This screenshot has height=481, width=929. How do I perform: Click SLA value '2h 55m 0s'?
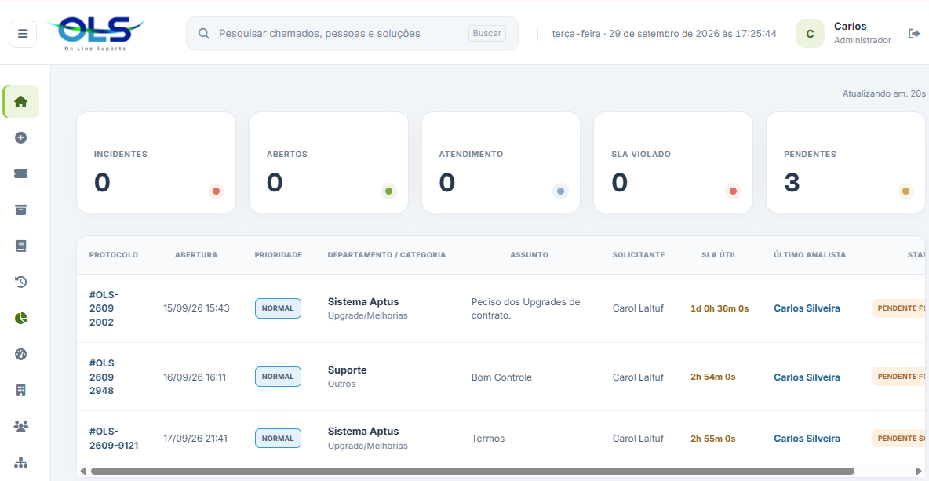[x=712, y=439]
